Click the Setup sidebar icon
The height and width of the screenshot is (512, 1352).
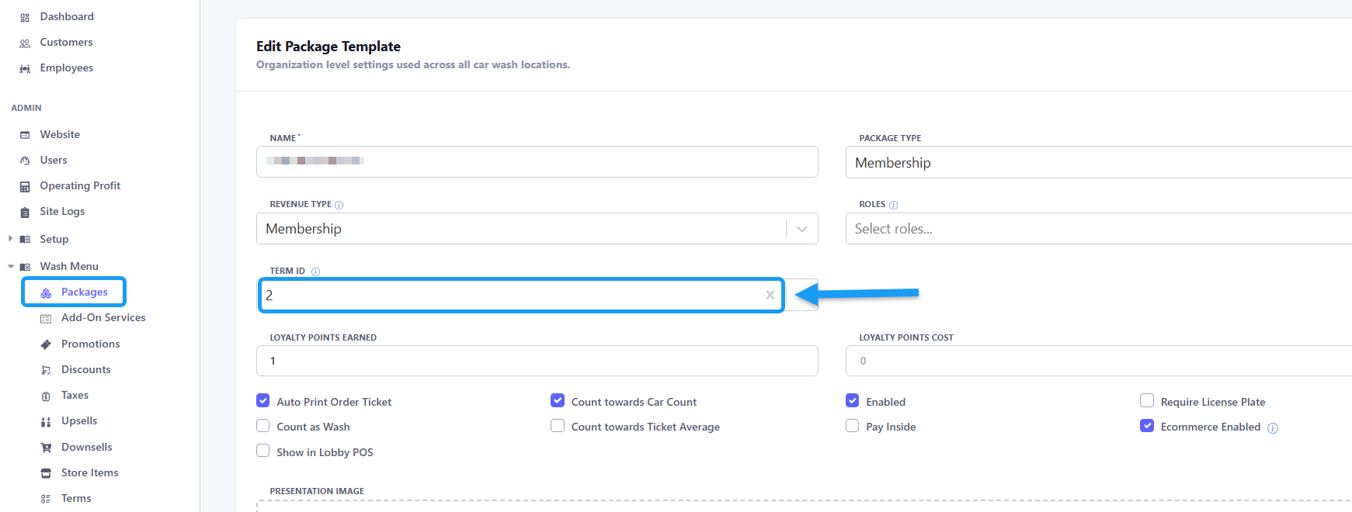(x=25, y=240)
